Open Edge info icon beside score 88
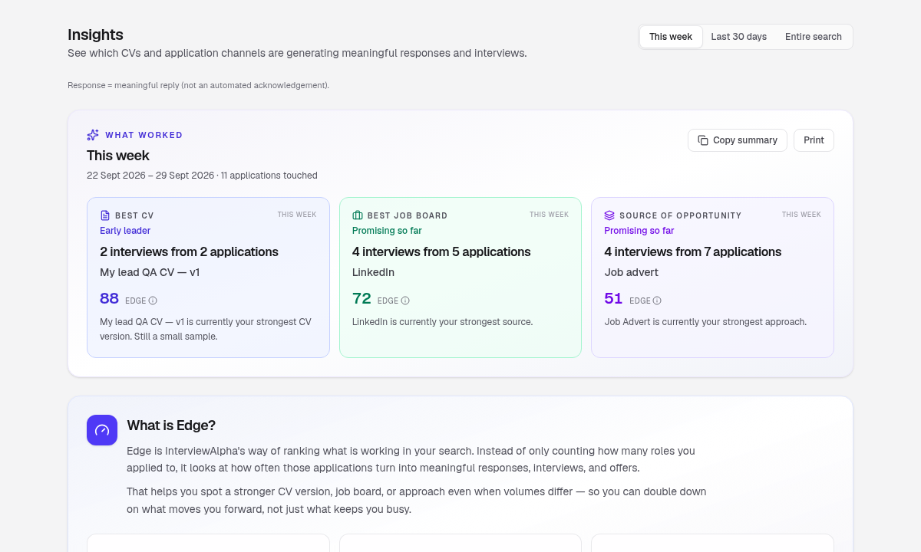 pyautogui.click(x=153, y=301)
